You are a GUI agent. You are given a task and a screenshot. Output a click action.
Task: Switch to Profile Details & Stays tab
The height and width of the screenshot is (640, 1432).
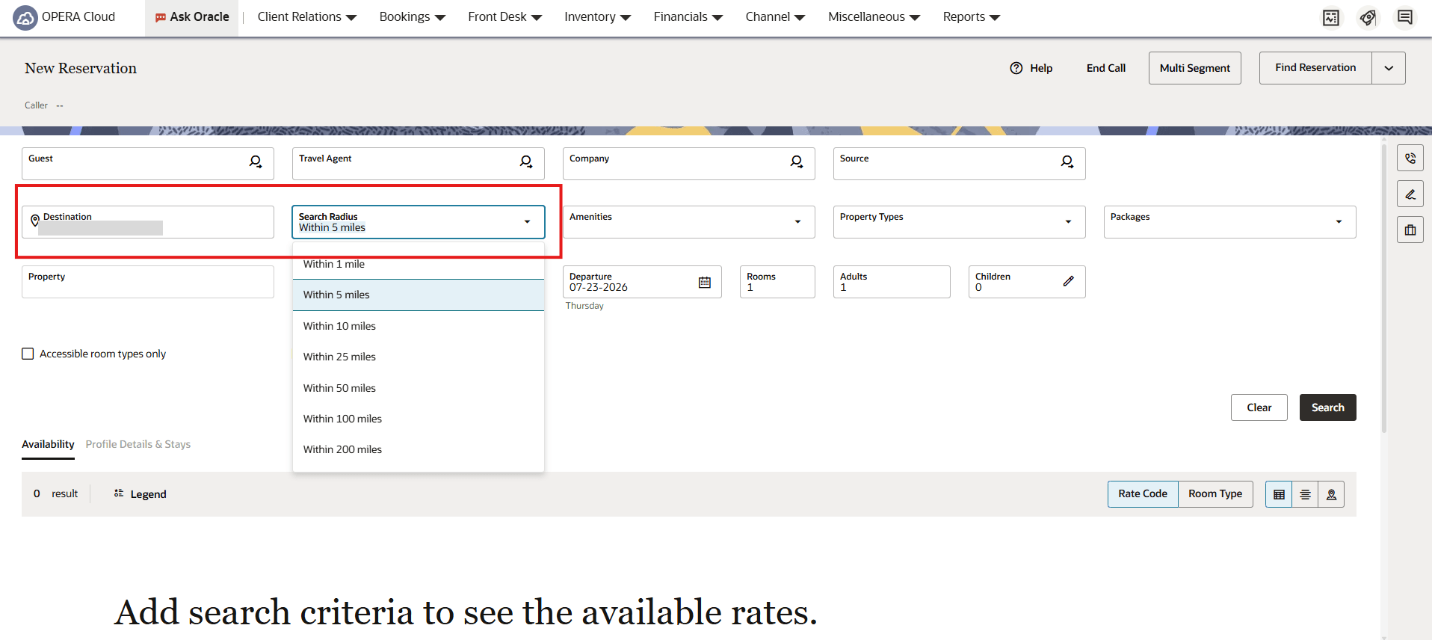click(x=138, y=444)
